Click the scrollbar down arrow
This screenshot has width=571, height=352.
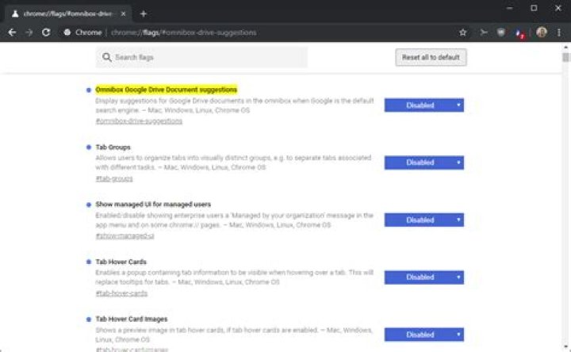point(565,346)
